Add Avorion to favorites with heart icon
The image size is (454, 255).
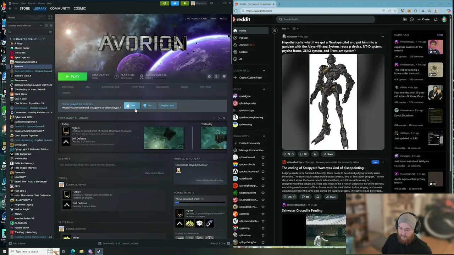pos(224,76)
